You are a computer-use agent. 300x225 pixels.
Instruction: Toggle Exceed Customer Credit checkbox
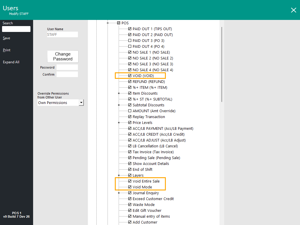tap(130, 199)
